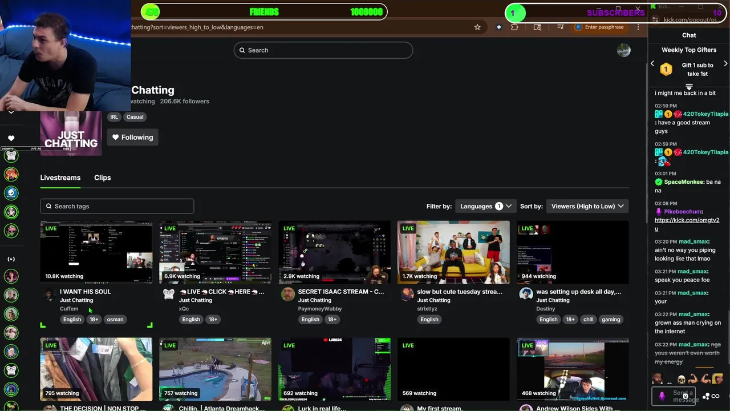Click the heart following icon in left sidebar

[x=11, y=138]
